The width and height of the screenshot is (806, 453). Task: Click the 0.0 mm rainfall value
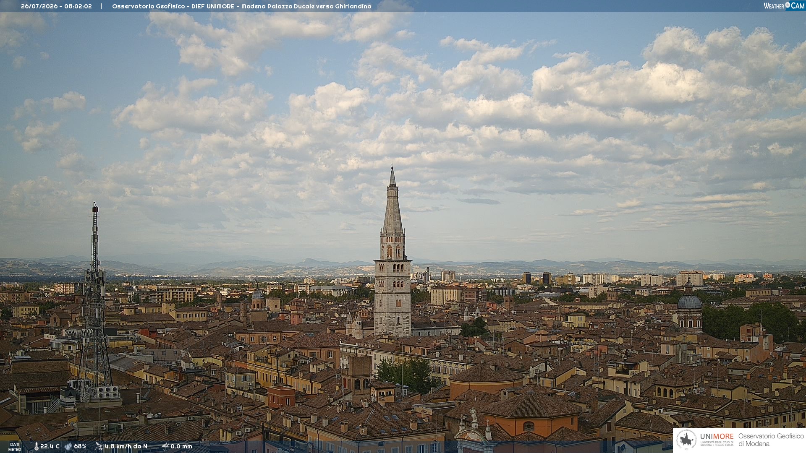tap(181, 446)
